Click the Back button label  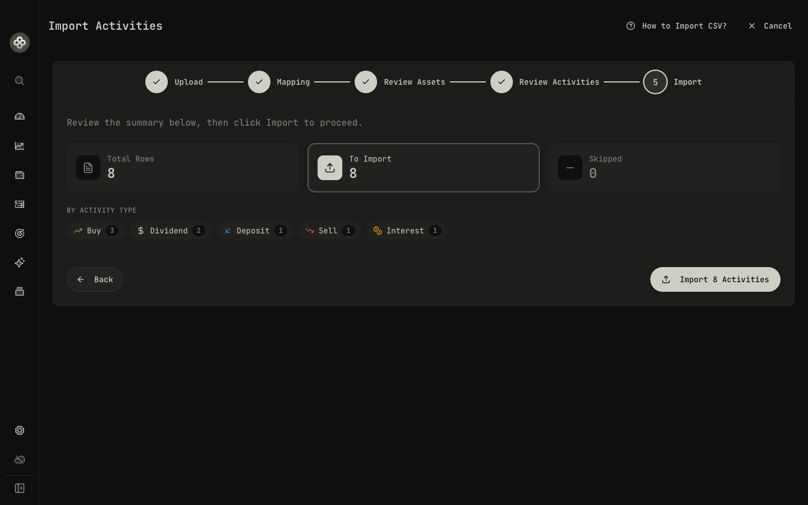coord(104,279)
